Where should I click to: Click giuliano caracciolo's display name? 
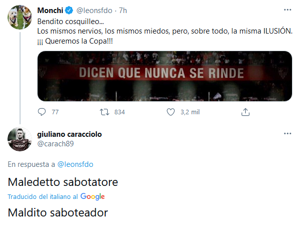(x=69, y=134)
